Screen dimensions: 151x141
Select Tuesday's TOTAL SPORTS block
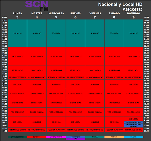(37, 57)
